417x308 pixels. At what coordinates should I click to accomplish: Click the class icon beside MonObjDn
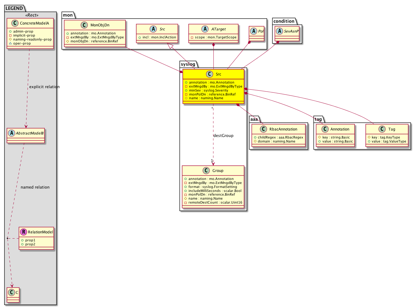[x=84, y=25]
